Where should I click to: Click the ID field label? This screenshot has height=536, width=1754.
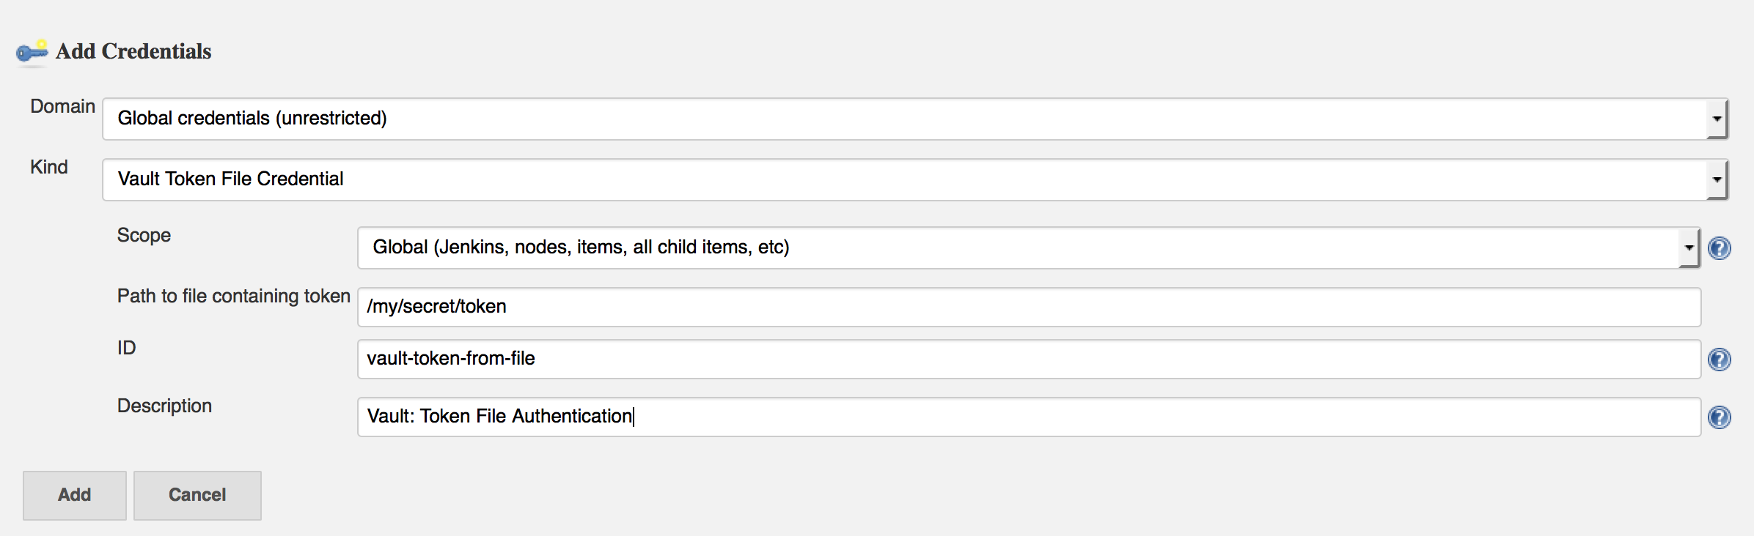pos(127,348)
